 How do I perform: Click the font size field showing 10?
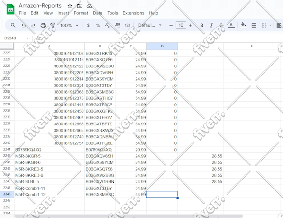(181, 25)
